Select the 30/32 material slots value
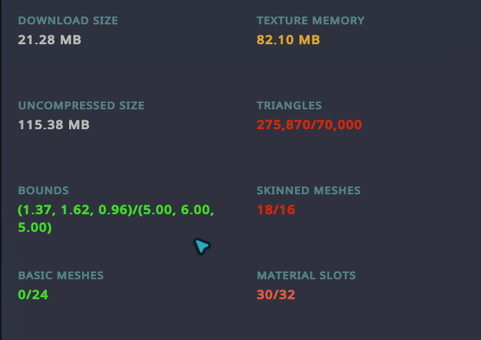481x340 pixels. pos(276,295)
